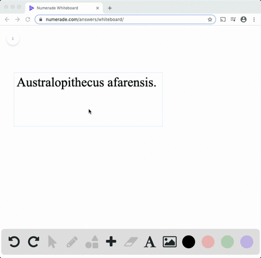Pick the purple color swatch
Viewport: 261px width, 258px height.
click(x=247, y=242)
